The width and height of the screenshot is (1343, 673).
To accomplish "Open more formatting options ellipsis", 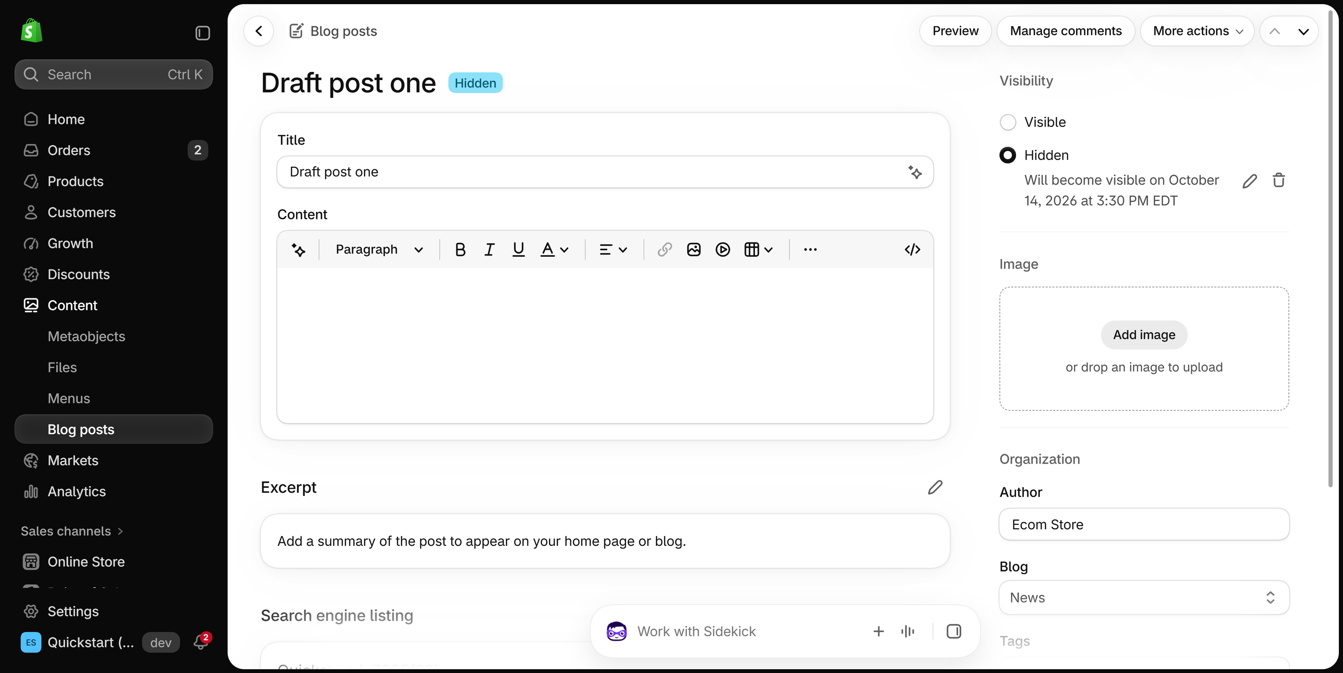I will tap(810, 250).
